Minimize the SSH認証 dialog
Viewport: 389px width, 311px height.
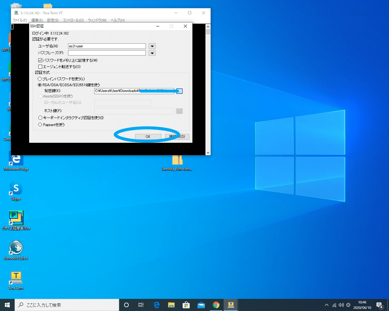coord(157,26)
